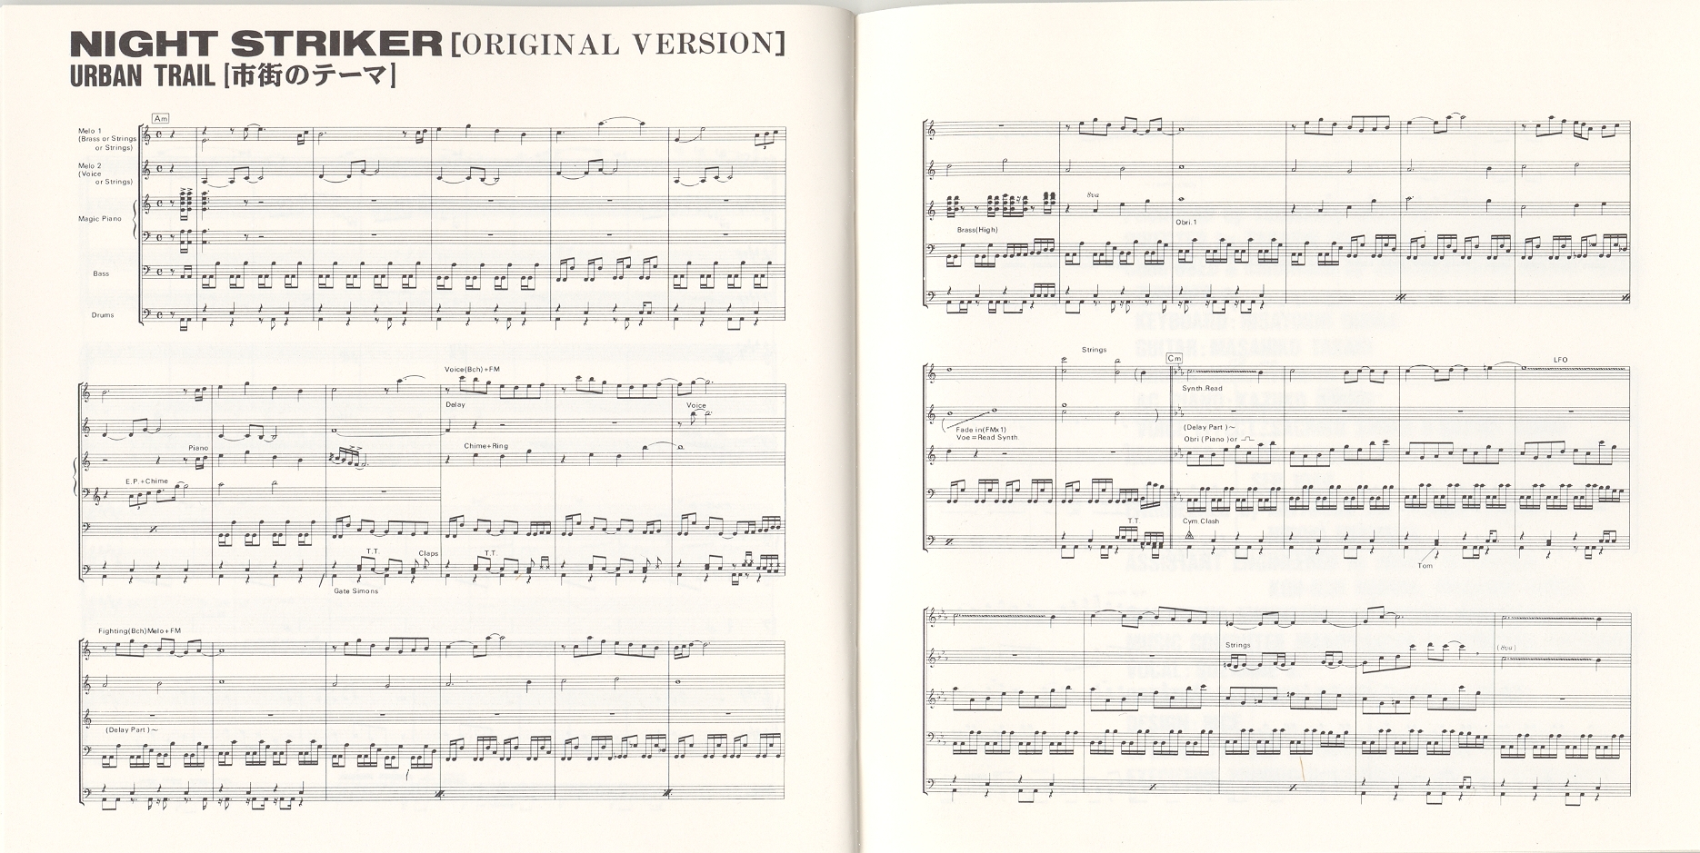This screenshot has width=1700, height=853.
Task: Click the boxed Am chord marking
Action: pyautogui.click(x=162, y=119)
